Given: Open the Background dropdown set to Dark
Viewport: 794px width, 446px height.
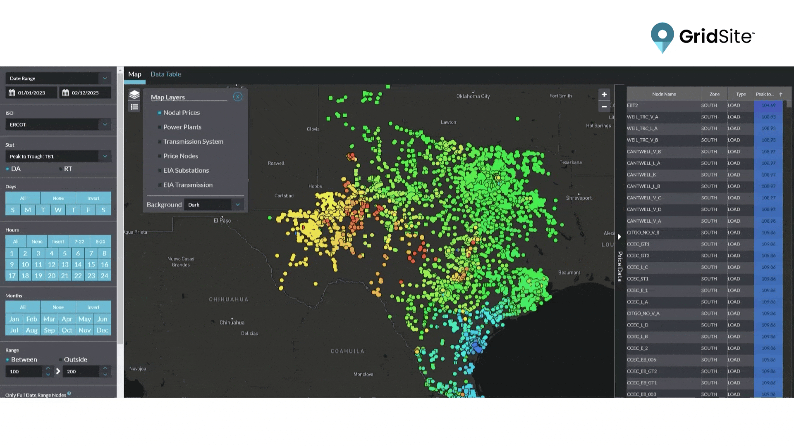Looking at the screenshot, I should (x=214, y=204).
